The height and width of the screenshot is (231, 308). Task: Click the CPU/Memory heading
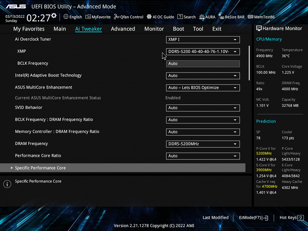269,39
